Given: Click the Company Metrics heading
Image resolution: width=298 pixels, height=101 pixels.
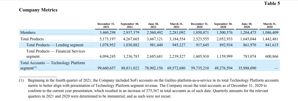Looking at the screenshot, I should 38,10.
